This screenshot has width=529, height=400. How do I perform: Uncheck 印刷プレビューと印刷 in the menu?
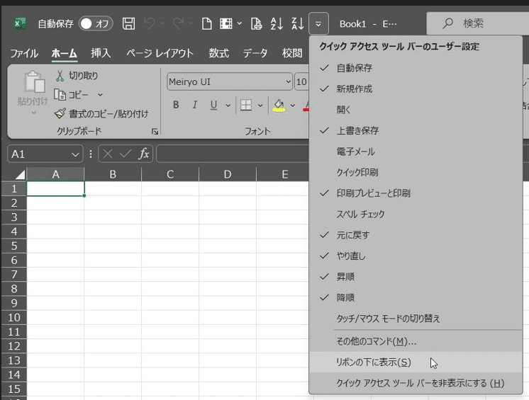point(416,193)
